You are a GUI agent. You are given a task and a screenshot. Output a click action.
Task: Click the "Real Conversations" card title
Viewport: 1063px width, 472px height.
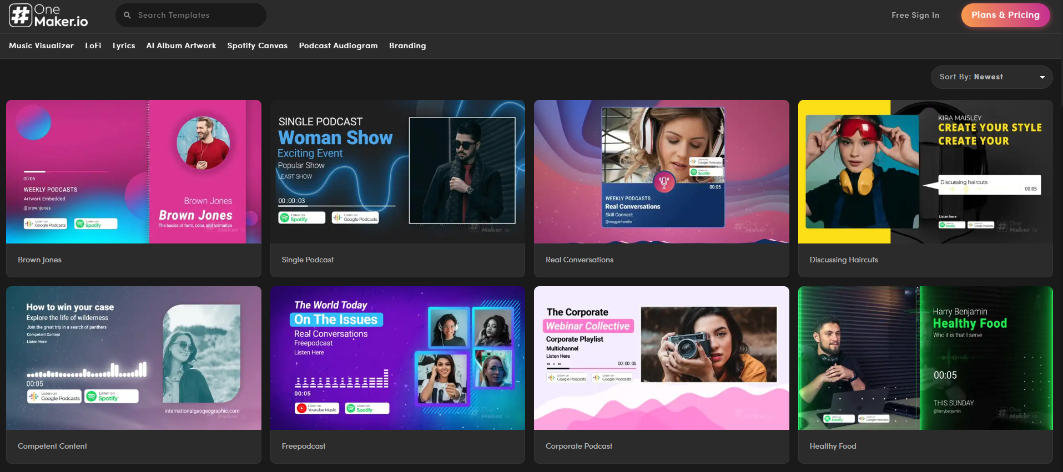[580, 260]
